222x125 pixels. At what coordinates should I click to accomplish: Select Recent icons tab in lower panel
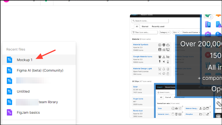[x=170, y=87]
